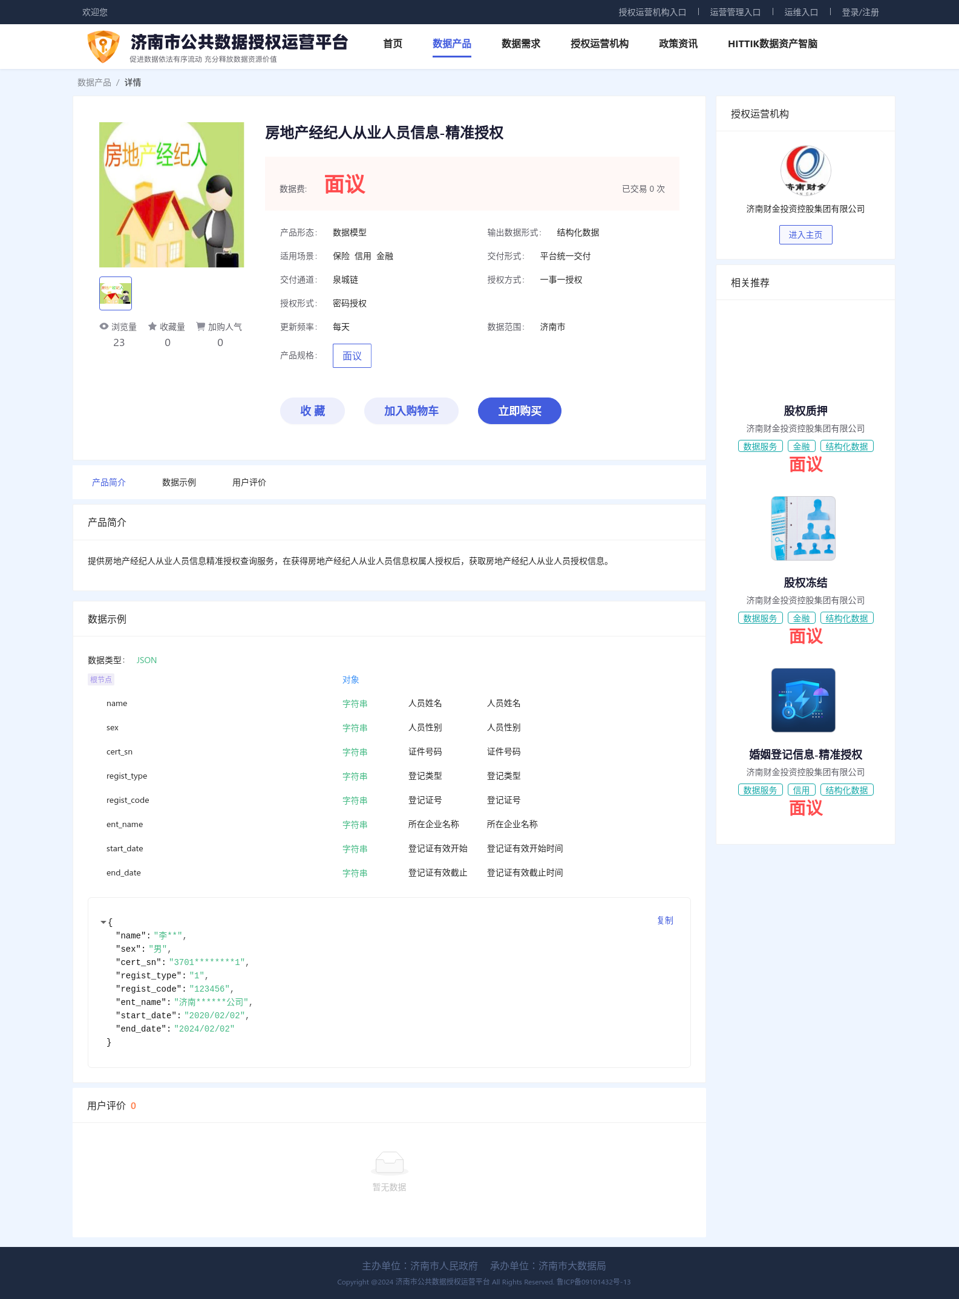Click the 对象 type label
This screenshot has height=1299, width=959.
point(351,679)
